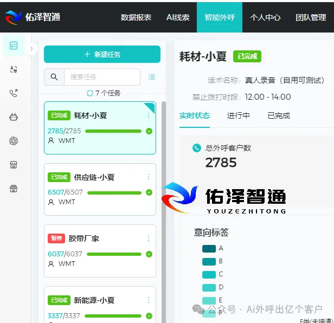This screenshot has height=323, width=334.
Task: Open more options for 新能源-小夏 task
Action: point(149,300)
